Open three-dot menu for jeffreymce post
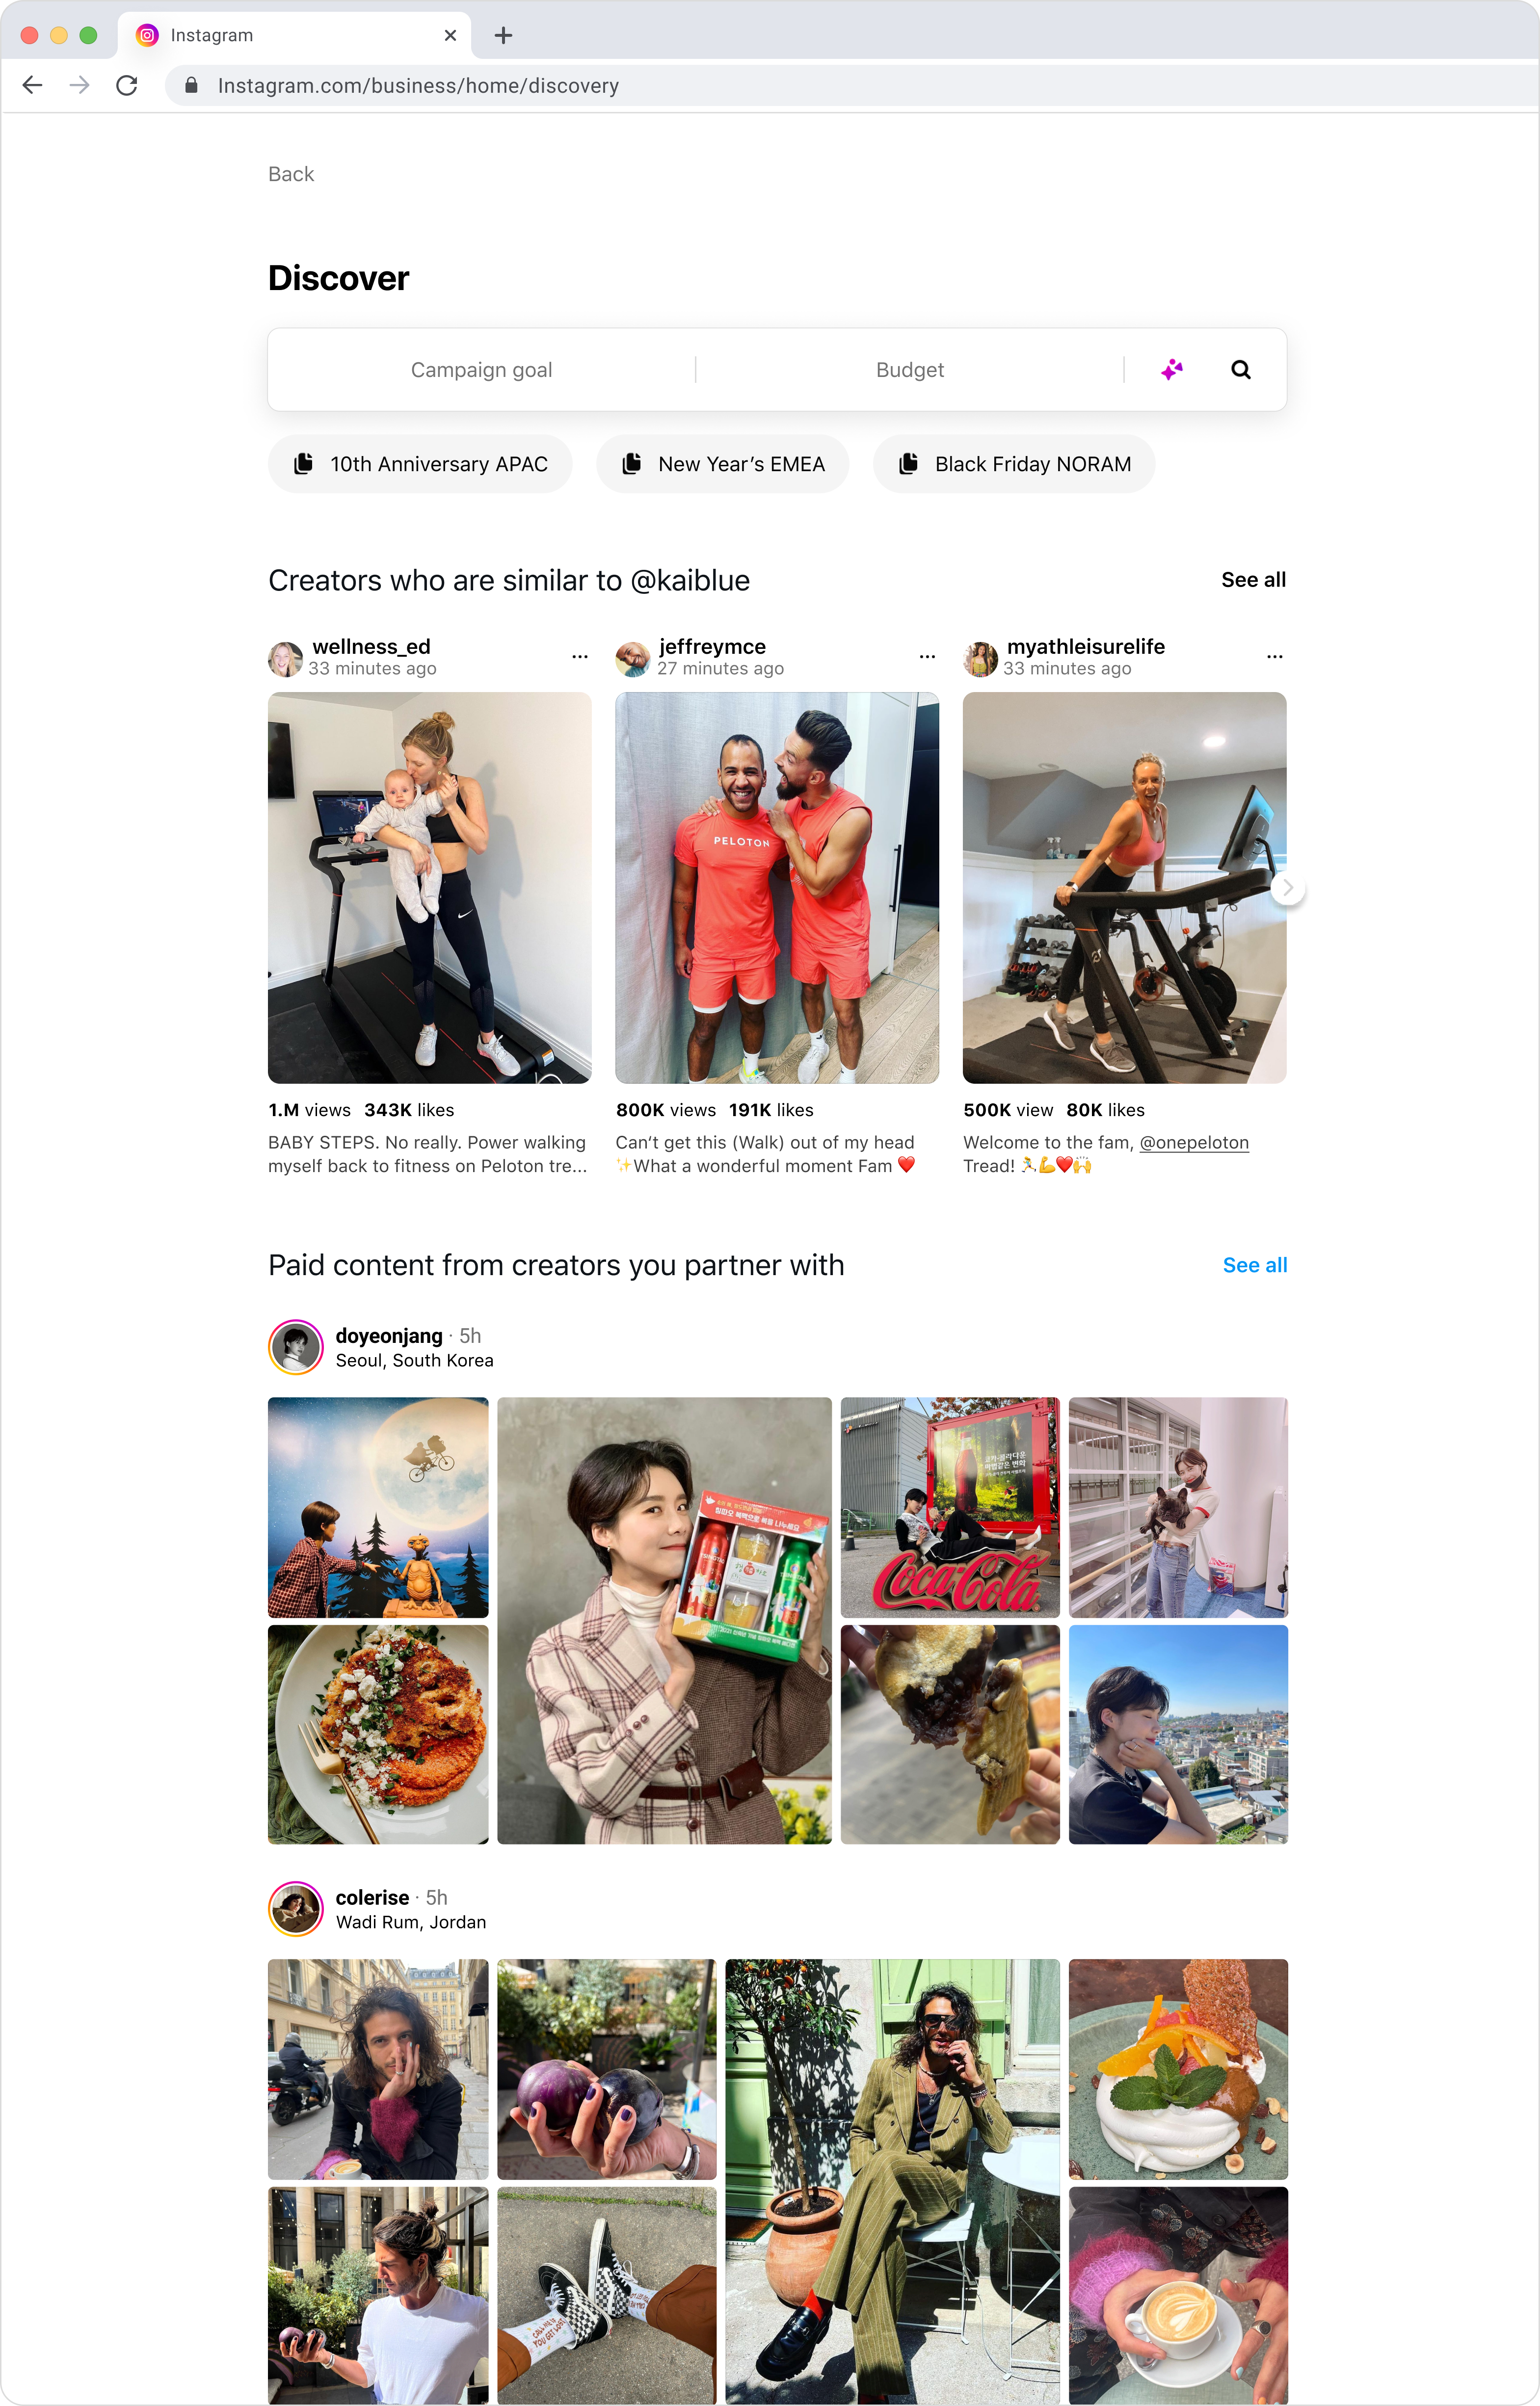The width and height of the screenshot is (1540, 2406). [x=927, y=657]
